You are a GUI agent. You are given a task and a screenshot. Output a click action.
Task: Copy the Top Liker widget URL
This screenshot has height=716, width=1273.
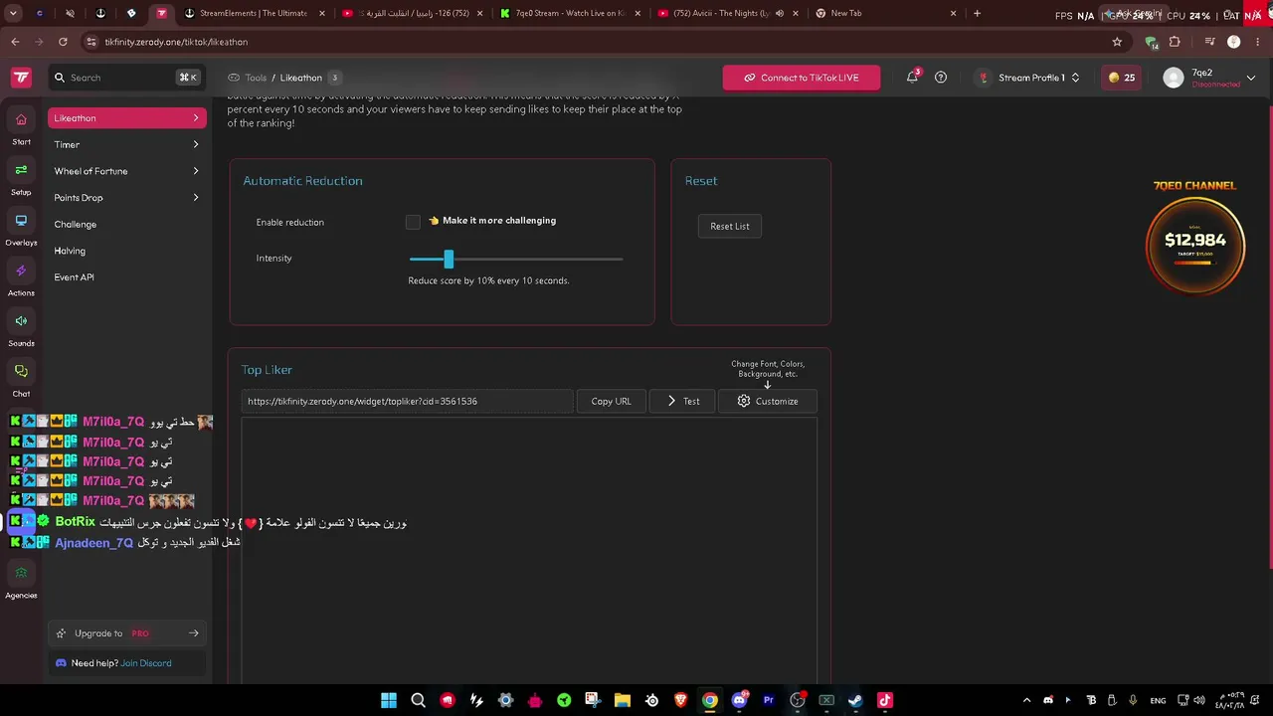click(x=611, y=401)
